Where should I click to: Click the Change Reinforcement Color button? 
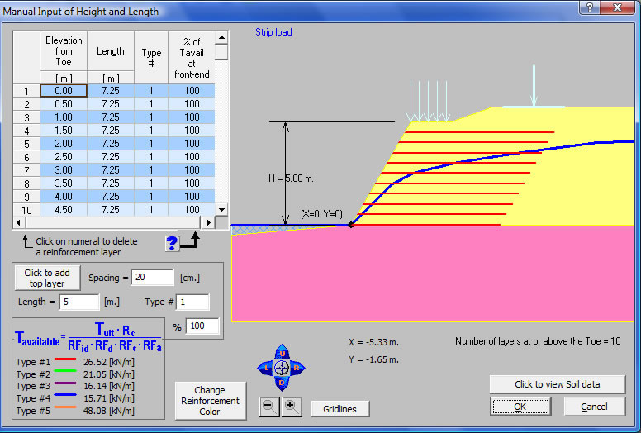click(x=210, y=401)
